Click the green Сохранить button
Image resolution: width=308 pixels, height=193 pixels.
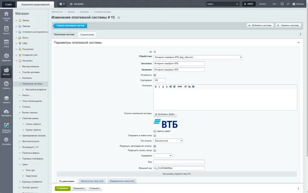coord(62,188)
